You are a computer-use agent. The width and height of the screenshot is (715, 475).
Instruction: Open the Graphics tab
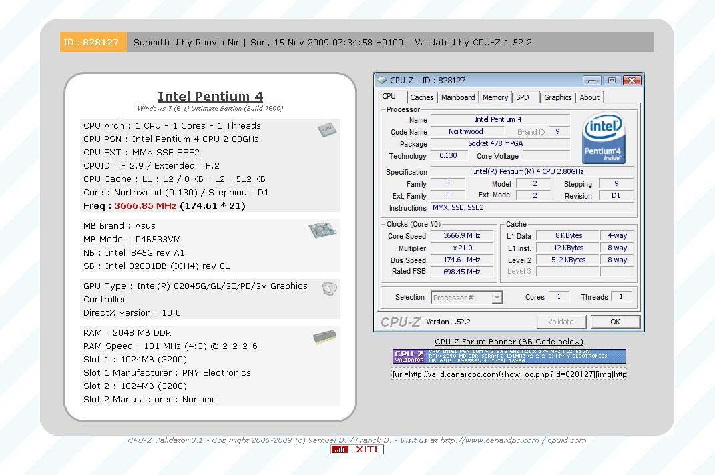click(557, 97)
